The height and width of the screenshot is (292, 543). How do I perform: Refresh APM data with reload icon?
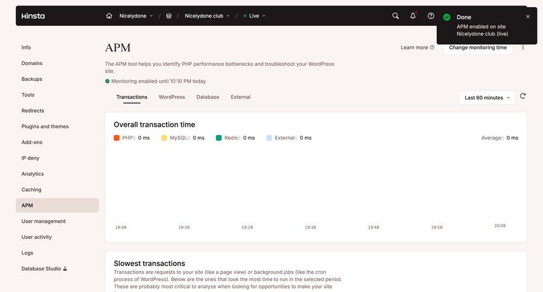pos(523,96)
